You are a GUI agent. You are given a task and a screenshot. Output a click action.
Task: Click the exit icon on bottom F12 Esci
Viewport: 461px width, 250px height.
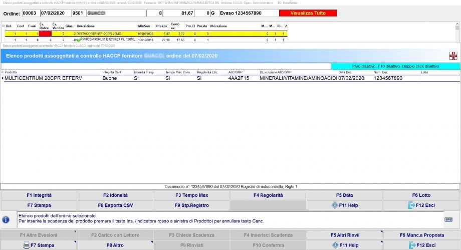tap(411, 245)
